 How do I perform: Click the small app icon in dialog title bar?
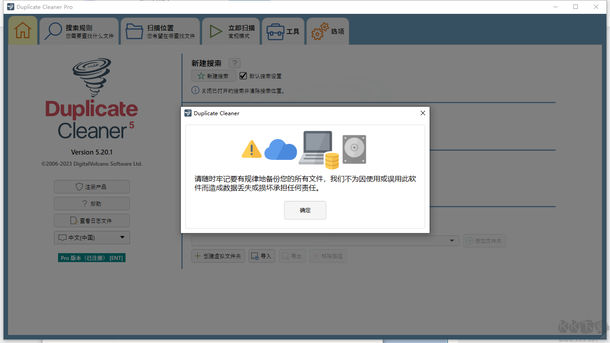188,113
